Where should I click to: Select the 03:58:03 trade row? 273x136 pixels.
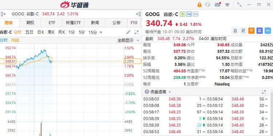tap(174, 99)
